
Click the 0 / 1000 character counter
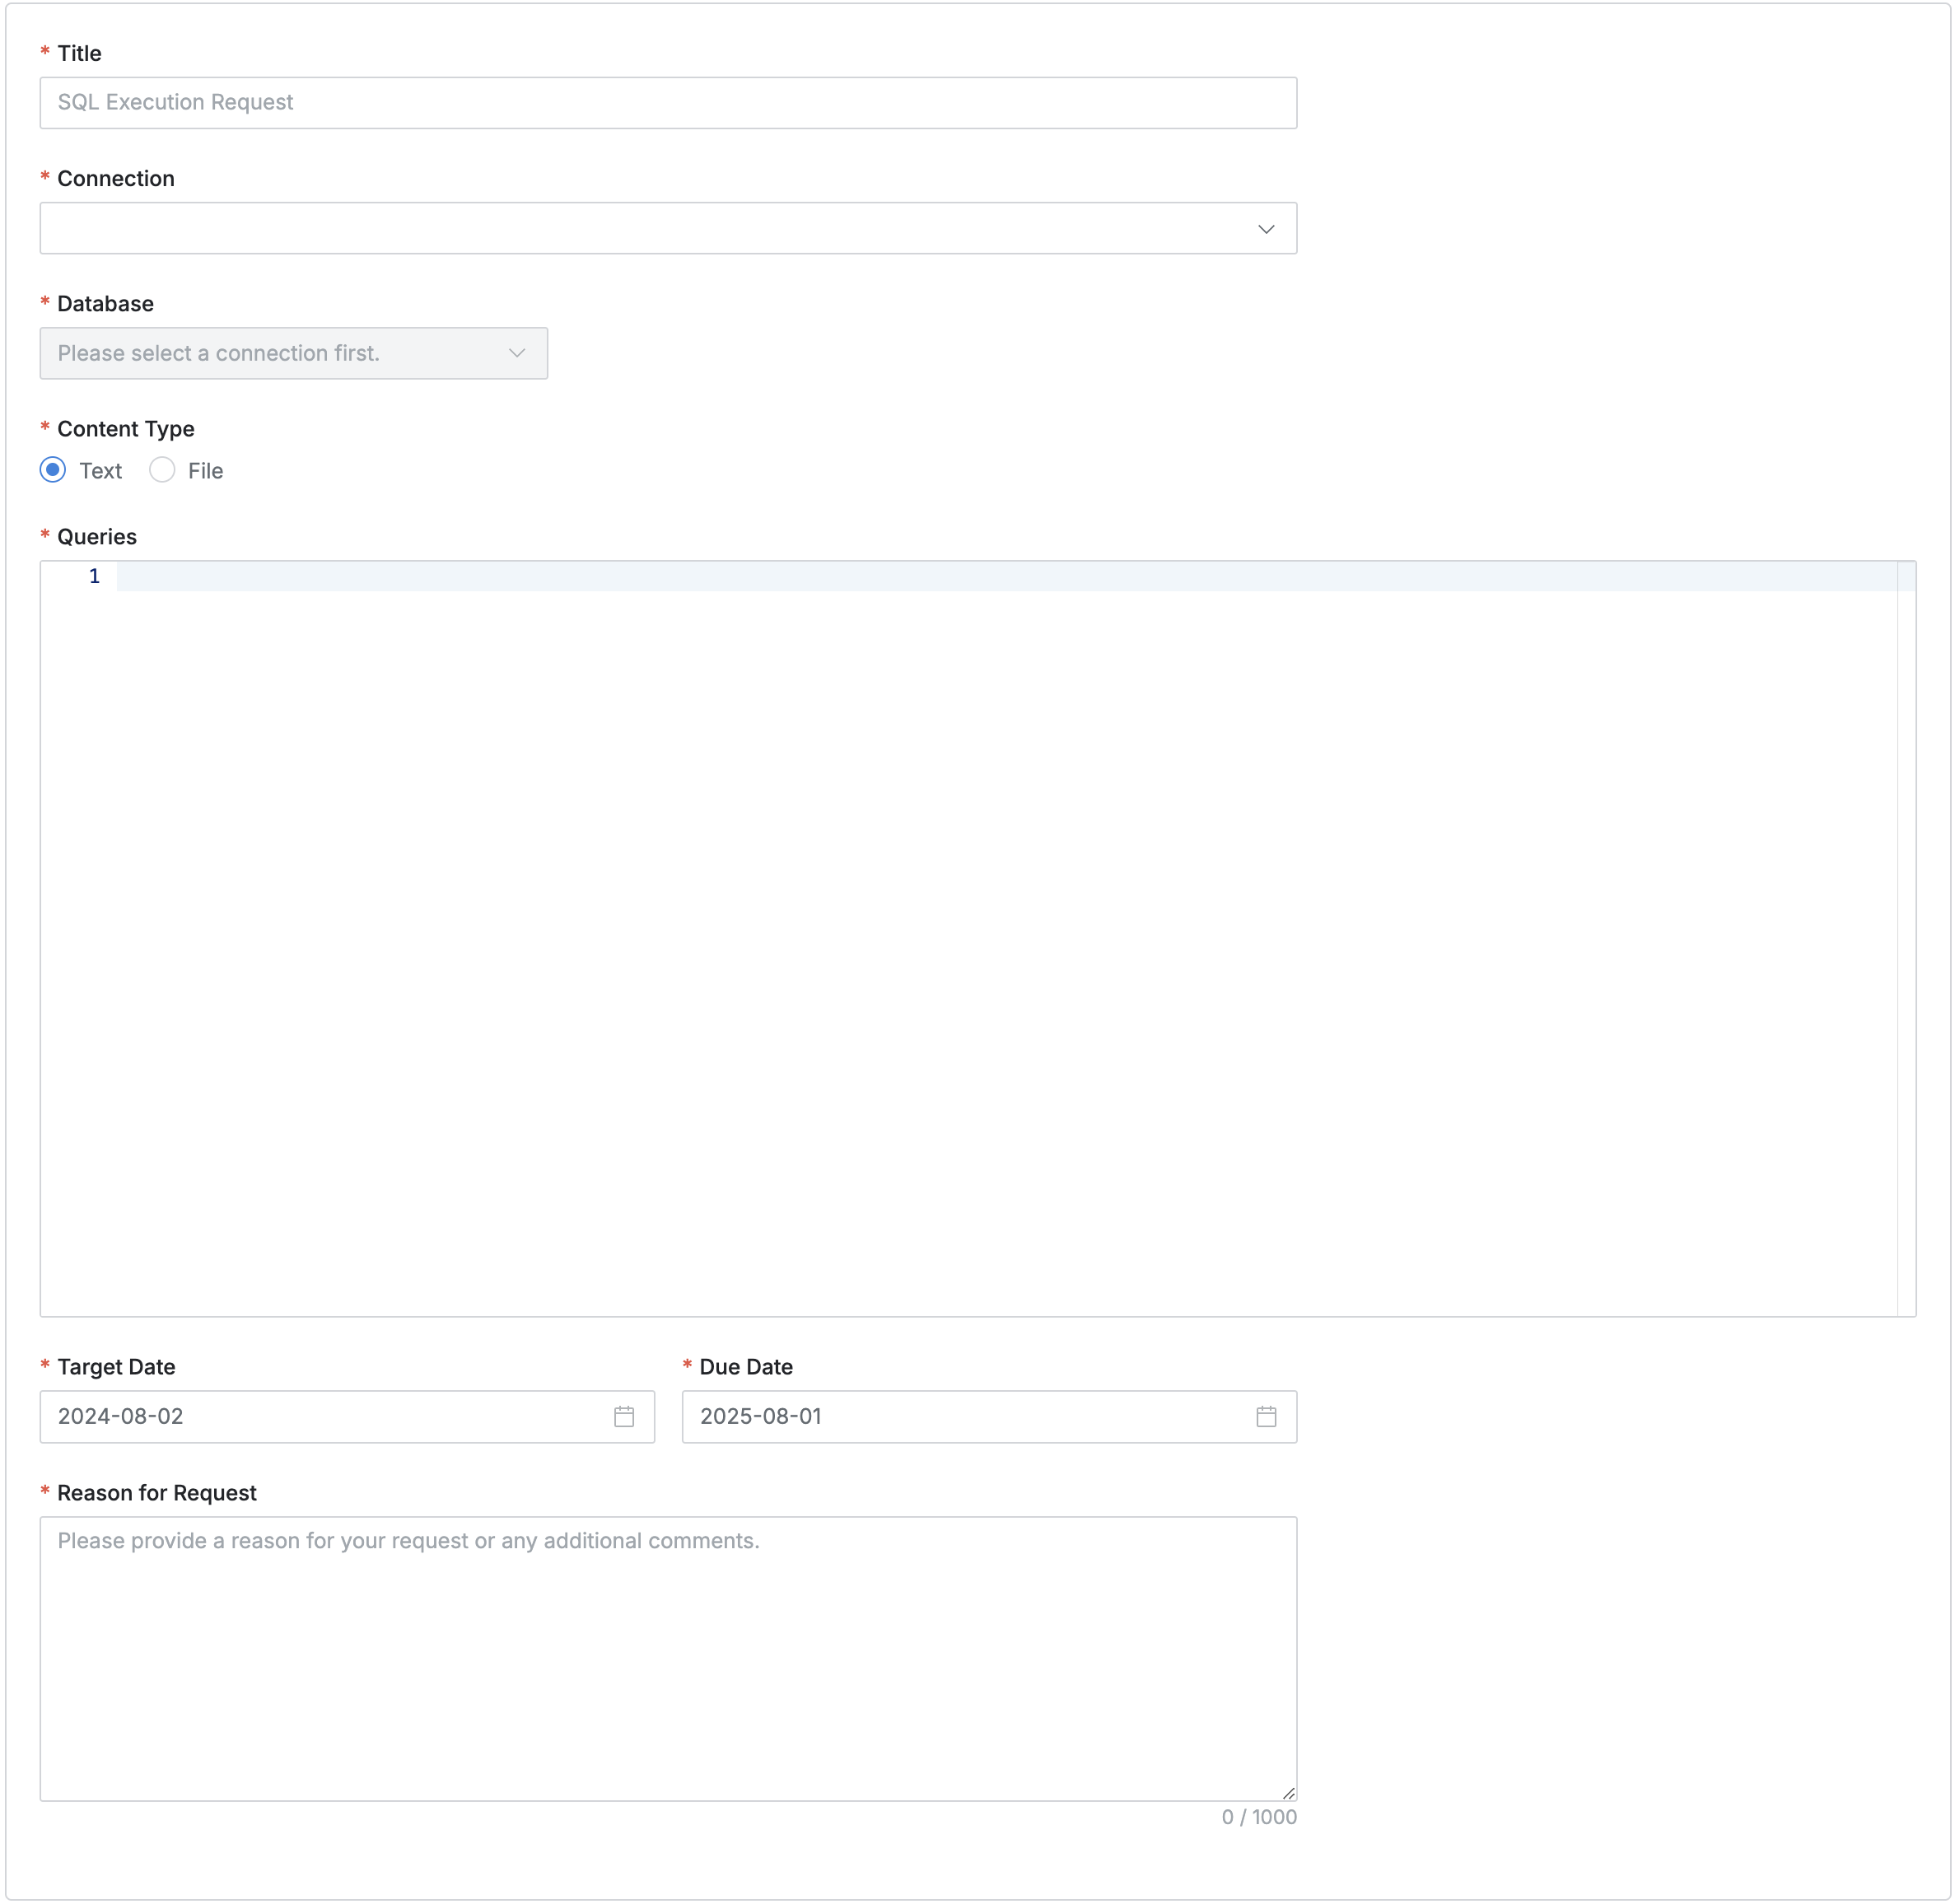click(x=1258, y=1817)
